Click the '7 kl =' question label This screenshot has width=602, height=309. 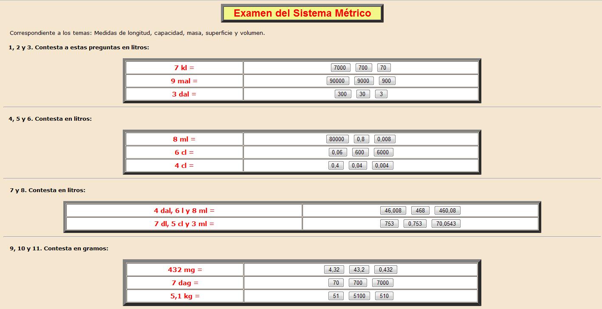click(x=184, y=68)
